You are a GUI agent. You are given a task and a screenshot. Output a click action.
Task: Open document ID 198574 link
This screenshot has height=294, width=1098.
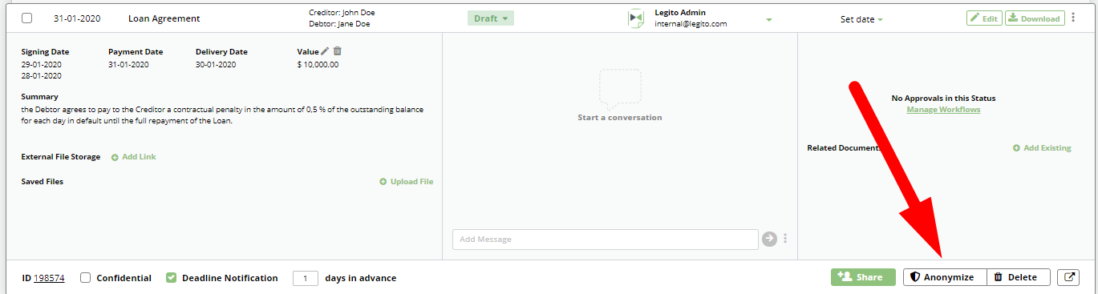coord(49,278)
